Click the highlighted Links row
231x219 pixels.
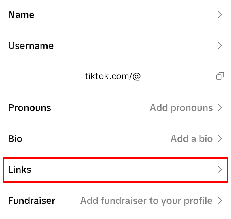(x=115, y=170)
